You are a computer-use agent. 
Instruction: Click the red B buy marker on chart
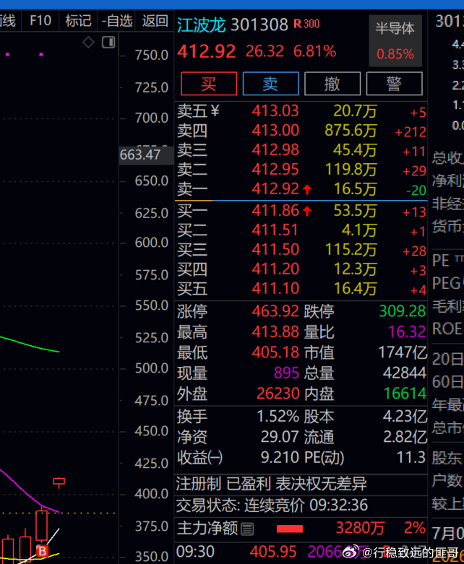click(43, 550)
